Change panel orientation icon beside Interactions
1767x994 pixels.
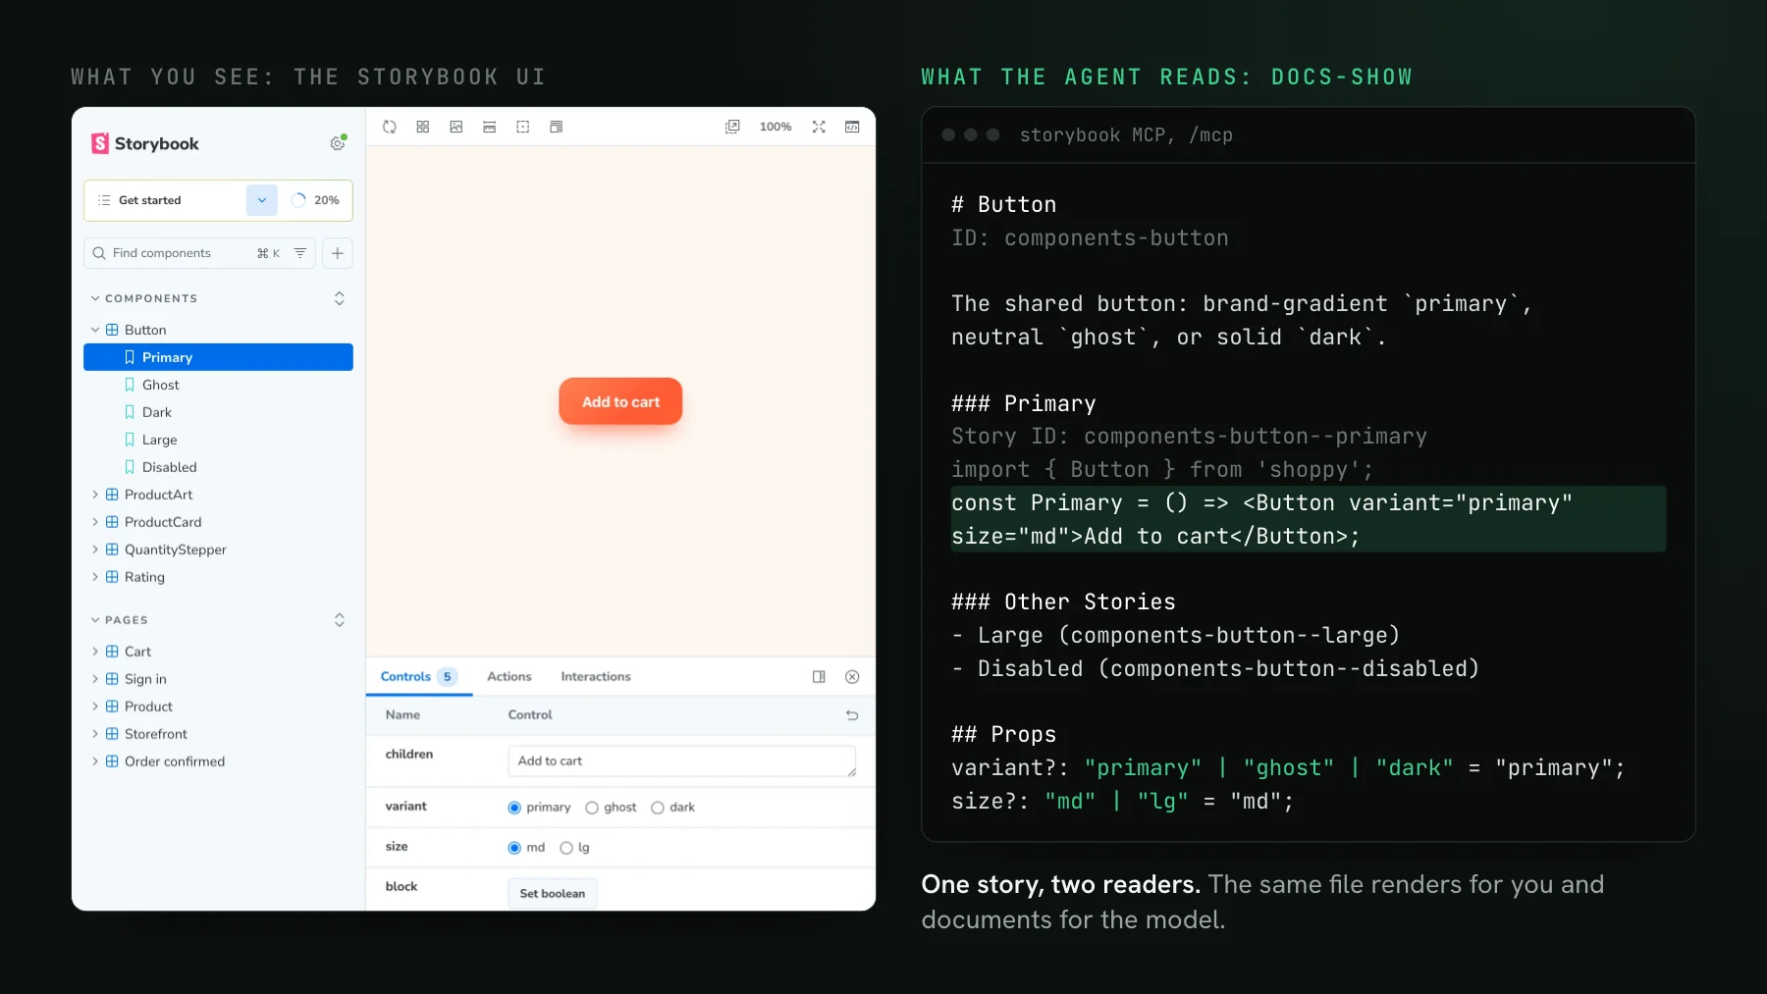[819, 677]
